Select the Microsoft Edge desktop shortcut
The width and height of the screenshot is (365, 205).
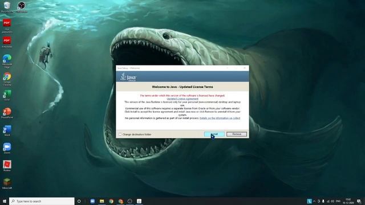(x=7, y=61)
